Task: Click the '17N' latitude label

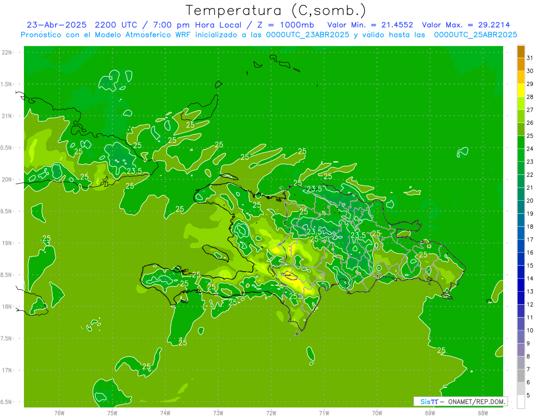Action: [x=7, y=370]
